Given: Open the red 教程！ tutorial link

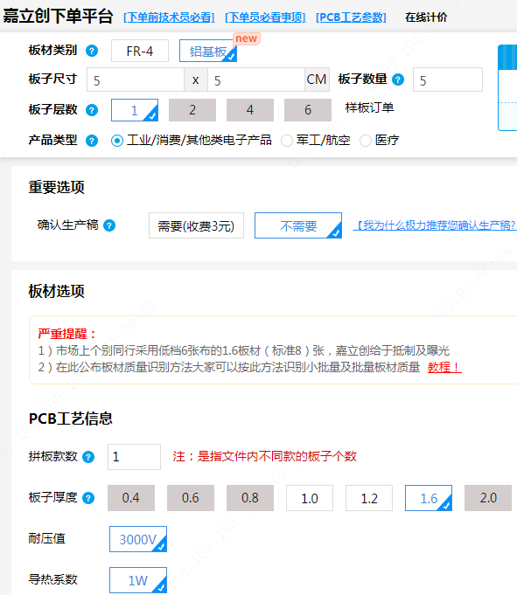Looking at the screenshot, I should 444,367.
